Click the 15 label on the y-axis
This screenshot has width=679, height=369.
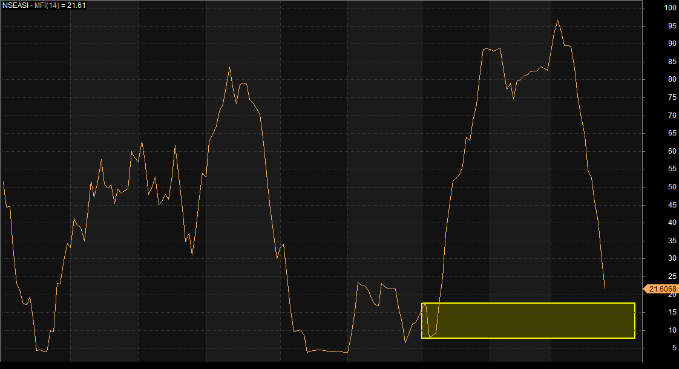pyautogui.click(x=672, y=312)
